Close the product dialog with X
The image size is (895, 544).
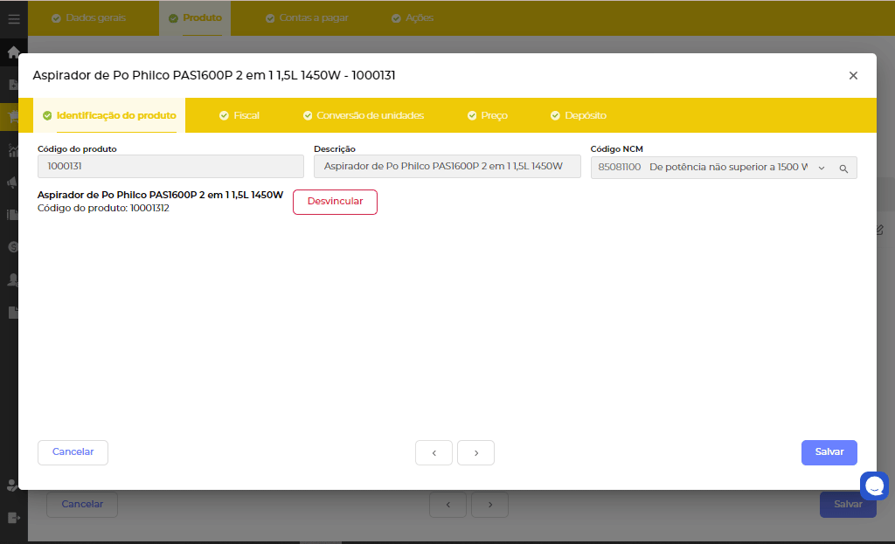853,76
